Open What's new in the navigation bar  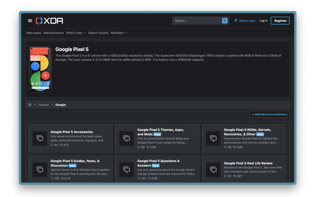pos(74,33)
